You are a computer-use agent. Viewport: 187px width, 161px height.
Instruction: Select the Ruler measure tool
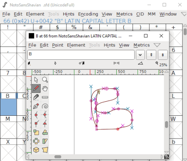pyautogui.click(x=45, y=97)
